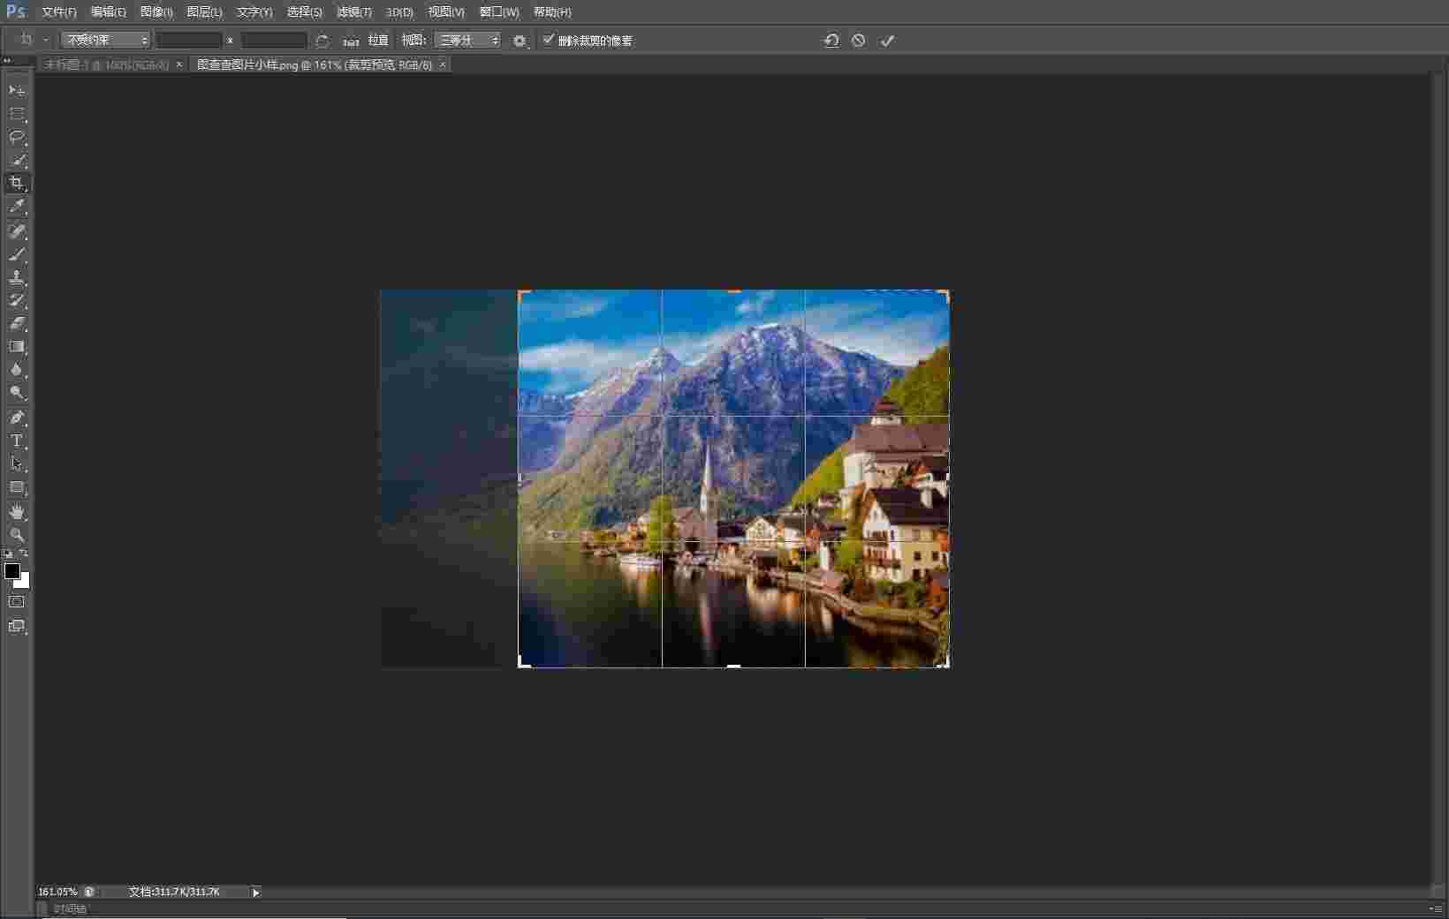This screenshot has height=919, width=1449.
Task: Switch screen display mode
Action: click(x=17, y=627)
